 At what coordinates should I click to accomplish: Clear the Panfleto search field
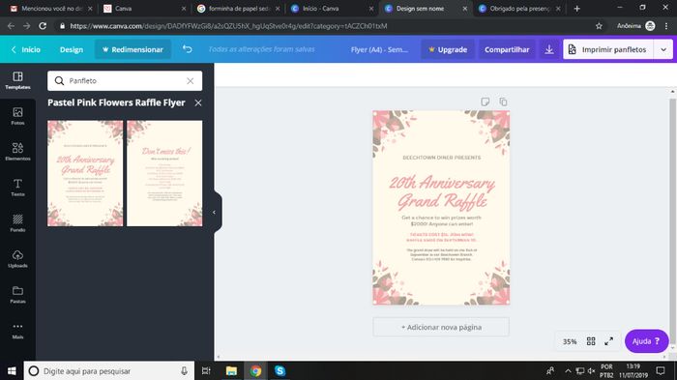point(190,81)
